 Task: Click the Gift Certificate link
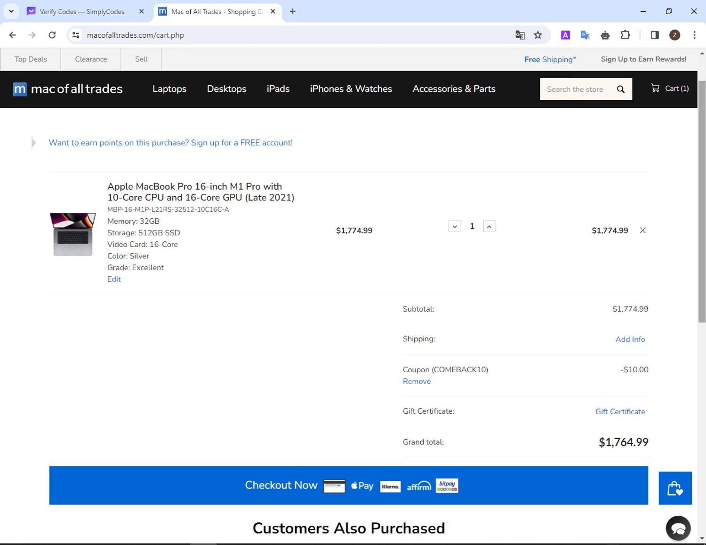[620, 411]
